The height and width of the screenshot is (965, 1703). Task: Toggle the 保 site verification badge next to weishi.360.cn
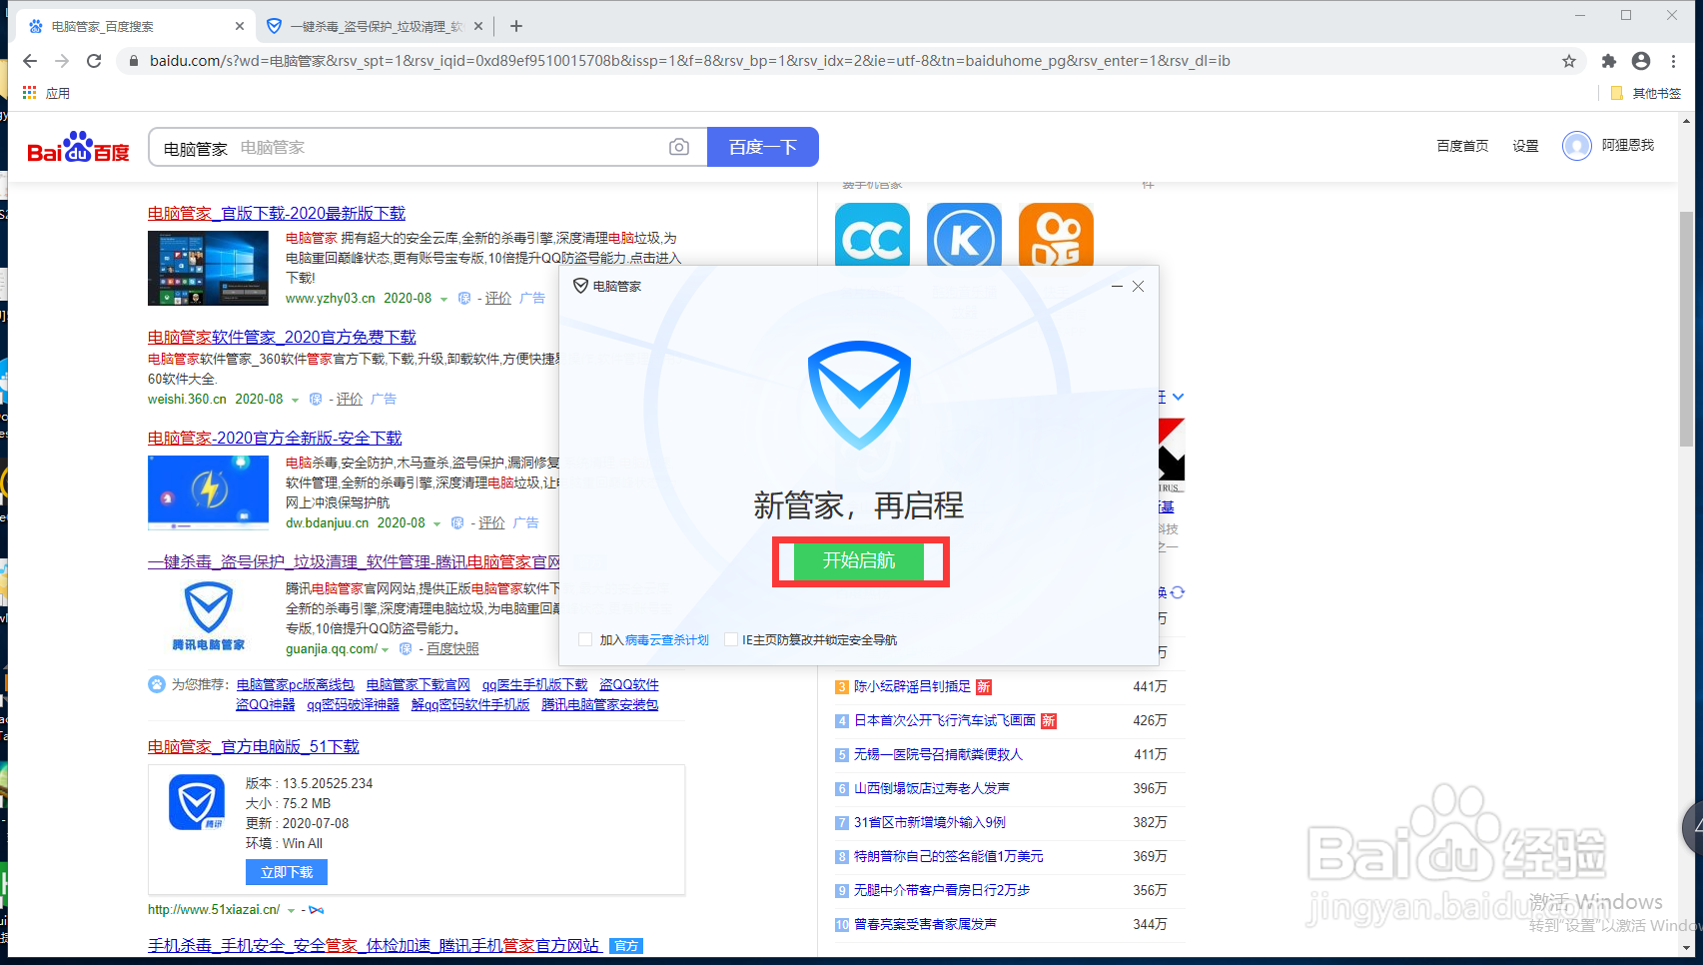click(316, 399)
